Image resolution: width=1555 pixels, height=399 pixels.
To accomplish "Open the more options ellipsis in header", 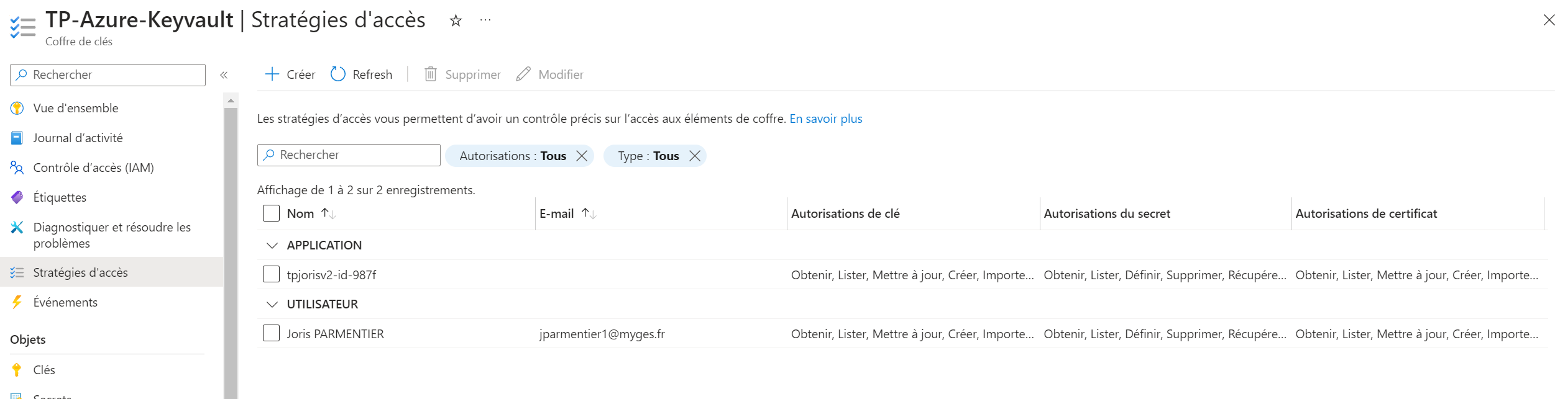I will coord(485,20).
